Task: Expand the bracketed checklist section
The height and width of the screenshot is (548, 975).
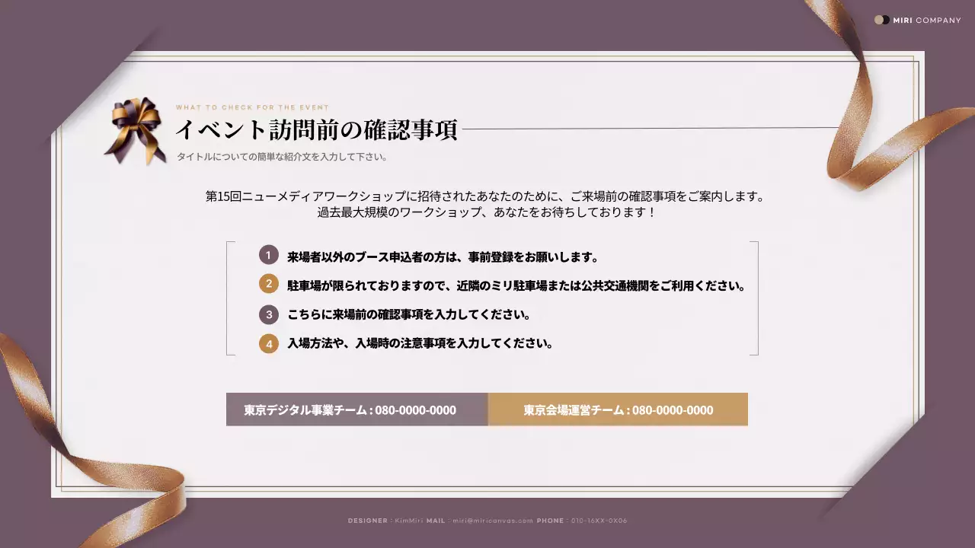Action: tap(493, 298)
